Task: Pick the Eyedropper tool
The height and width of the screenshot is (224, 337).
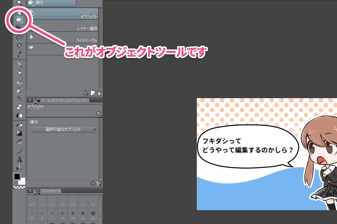Action: [19, 54]
